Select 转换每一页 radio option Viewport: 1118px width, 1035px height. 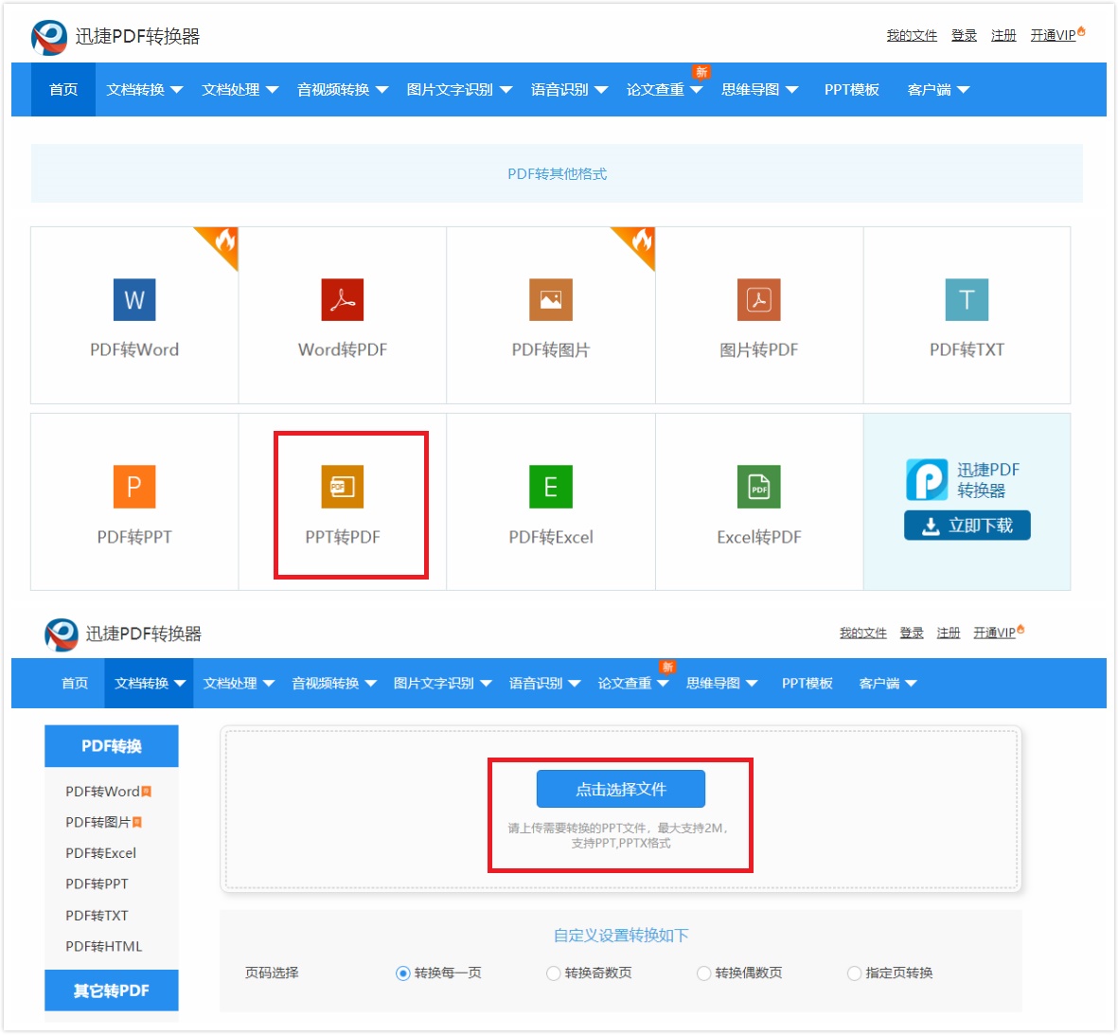tap(403, 973)
